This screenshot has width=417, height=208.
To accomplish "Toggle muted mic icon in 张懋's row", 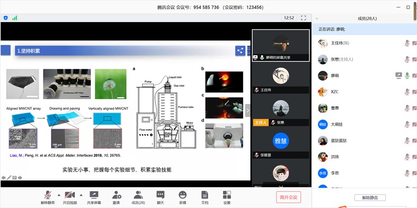I will (x=407, y=59).
